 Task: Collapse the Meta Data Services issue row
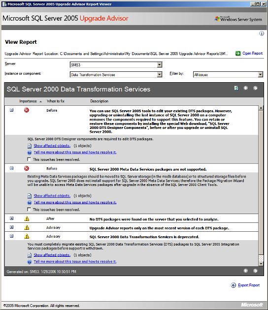coord(12,168)
